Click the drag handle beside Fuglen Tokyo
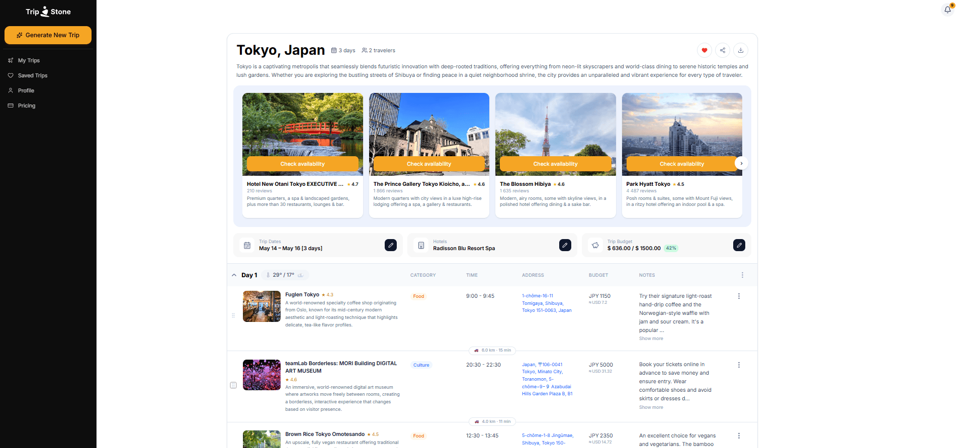Image resolution: width=961 pixels, height=448 pixels. [x=233, y=315]
